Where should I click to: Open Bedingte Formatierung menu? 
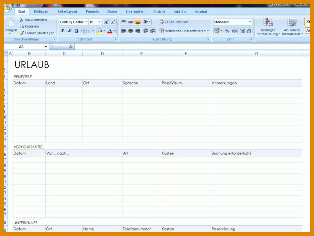(x=268, y=27)
